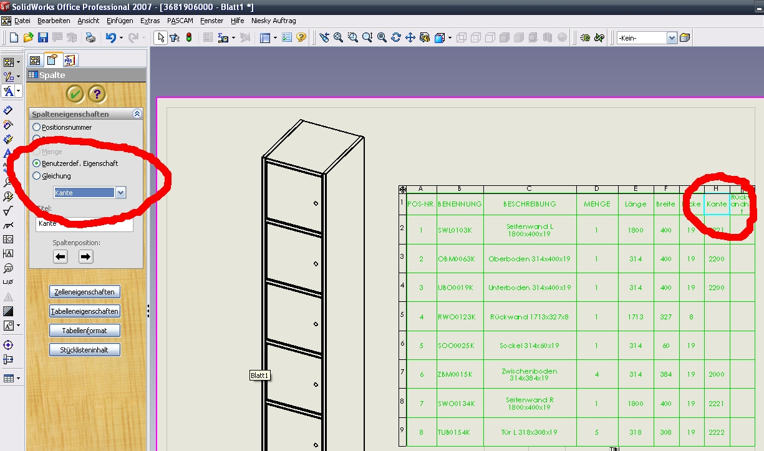The image size is (764, 451).
Task: Click the Pan four-arrow view icon
Action: (x=410, y=37)
